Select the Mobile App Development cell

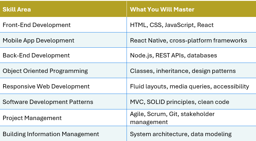pyautogui.click(x=38, y=40)
